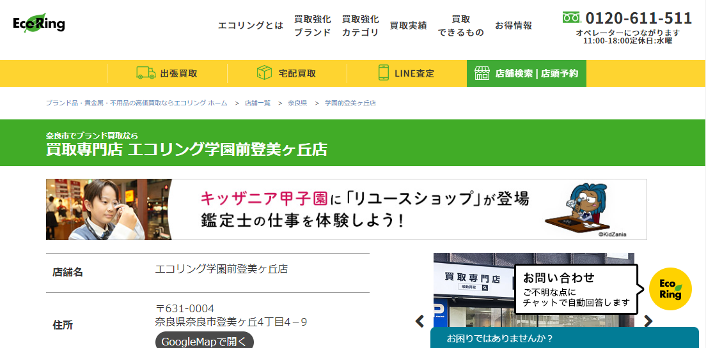This screenshot has width=706, height=348.
Task: Open the キッザニア甲子園 banner
Action: 346,209
